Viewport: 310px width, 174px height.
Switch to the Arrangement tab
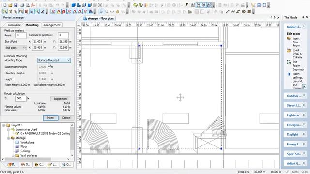point(52,25)
